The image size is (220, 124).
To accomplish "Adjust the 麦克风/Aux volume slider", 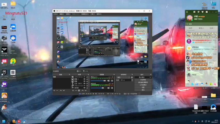I will (98, 81).
